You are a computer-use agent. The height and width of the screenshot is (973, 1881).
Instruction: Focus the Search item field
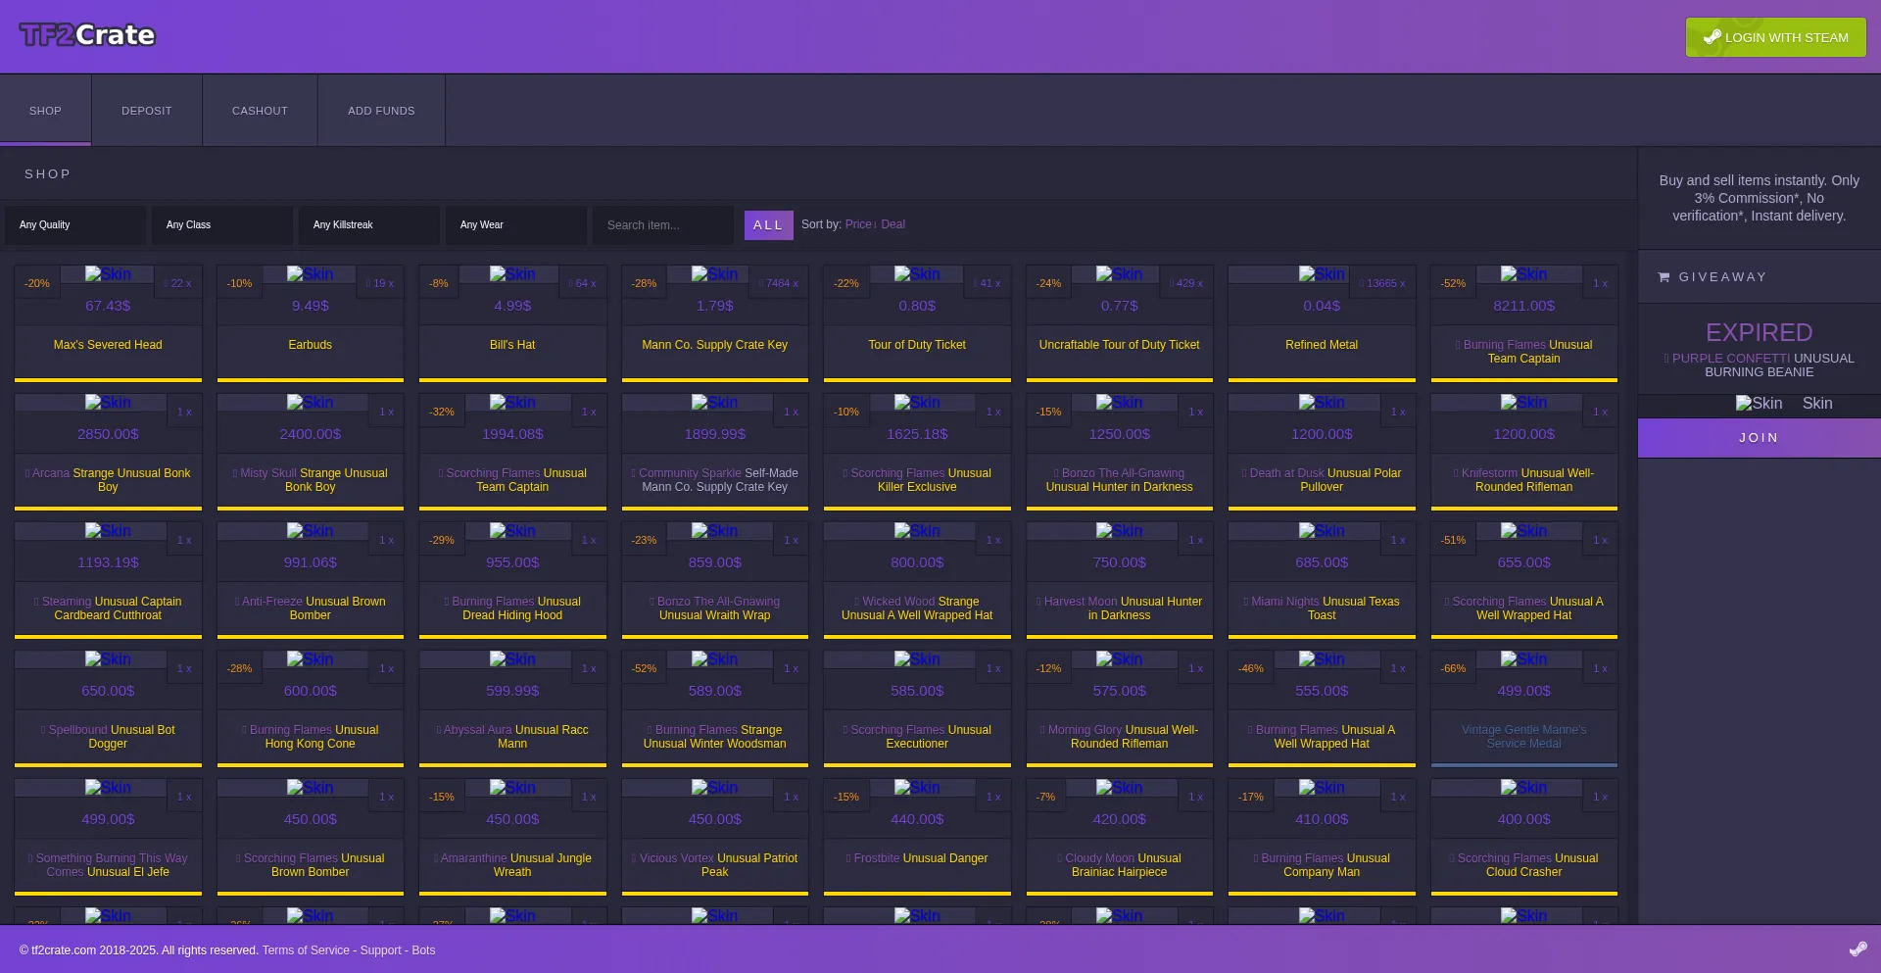pyautogui.click(x=662, y=224)
